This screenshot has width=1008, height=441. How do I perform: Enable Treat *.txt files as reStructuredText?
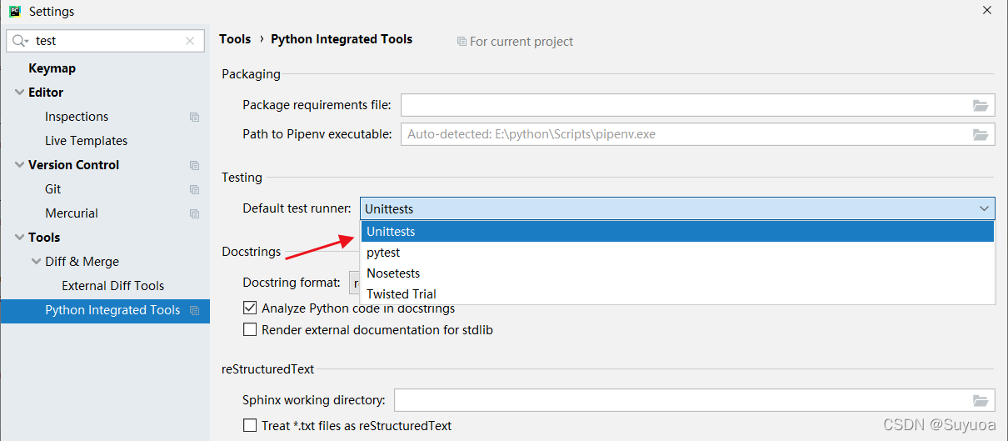click(x=250, y=426)
